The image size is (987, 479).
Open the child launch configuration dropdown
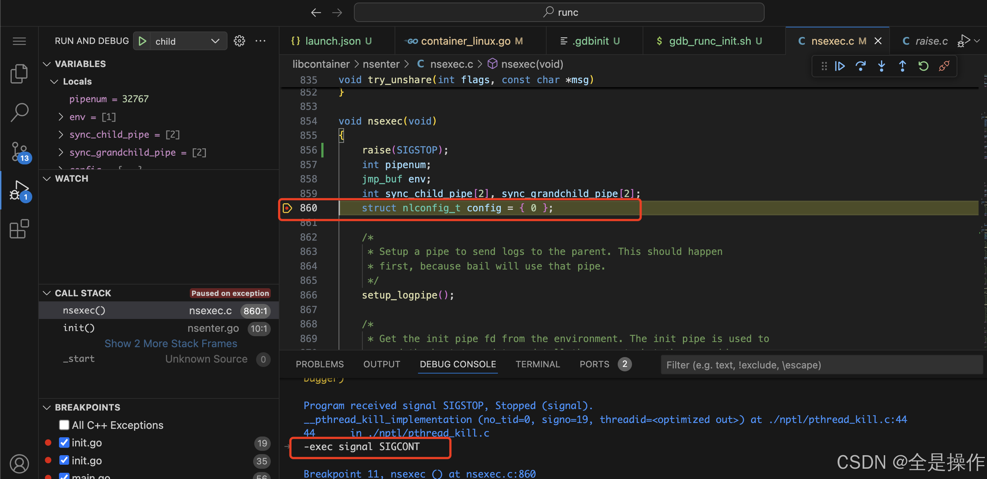pyautogui.click(x=215, y=41)
